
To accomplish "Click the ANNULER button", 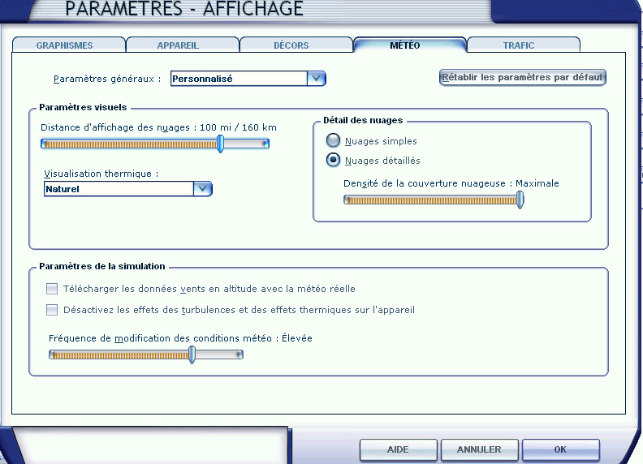I will tap(479, 449).
